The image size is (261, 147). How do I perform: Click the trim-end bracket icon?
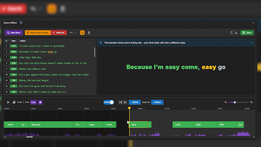125,102
